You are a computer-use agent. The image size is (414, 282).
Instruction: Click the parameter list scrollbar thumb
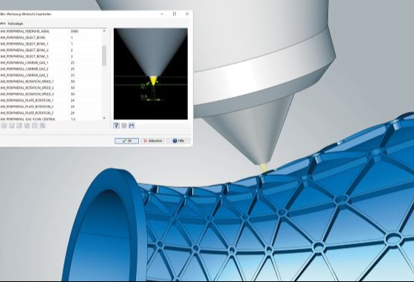104,56
